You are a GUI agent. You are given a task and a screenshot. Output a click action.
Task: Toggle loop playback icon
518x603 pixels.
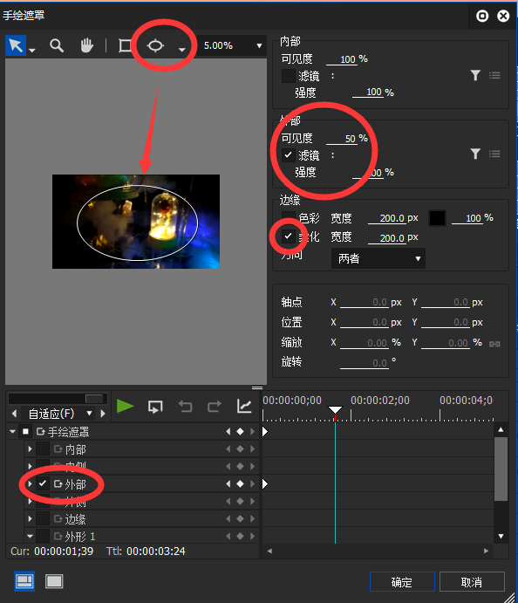155,407
